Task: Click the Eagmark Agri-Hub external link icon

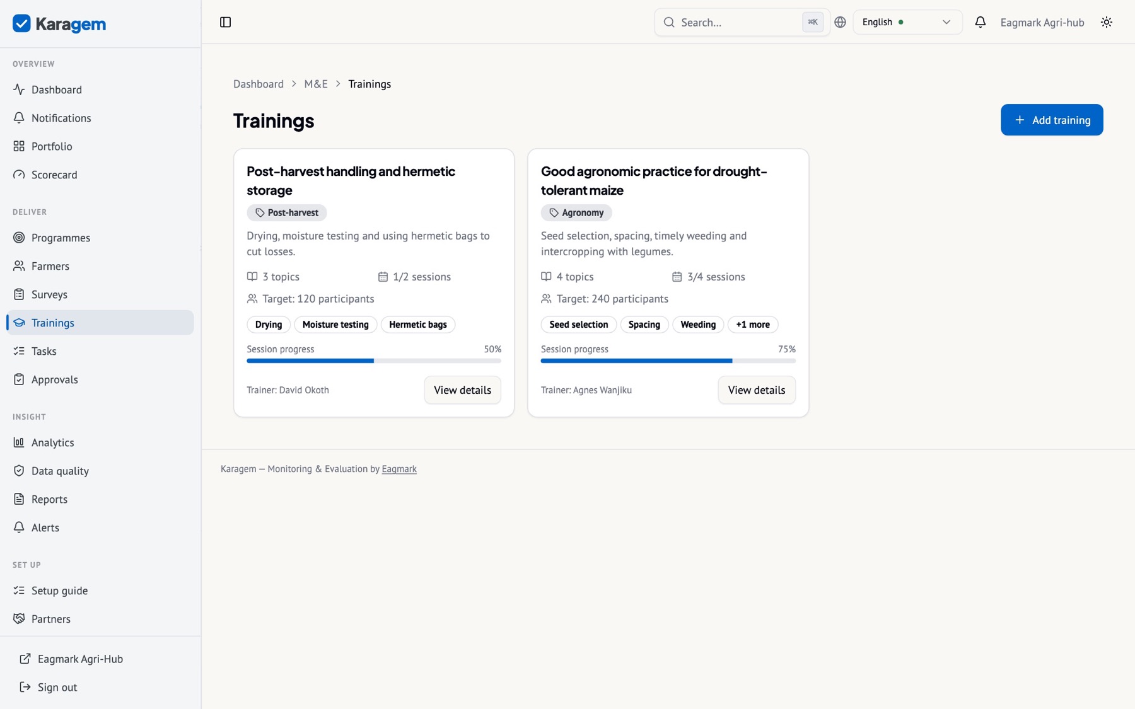Action: tap(25, 659)
